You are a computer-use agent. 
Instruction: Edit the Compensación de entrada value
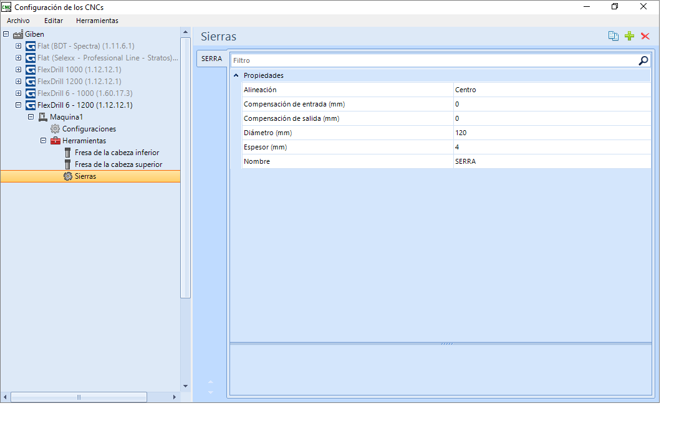tap(552, 104)
